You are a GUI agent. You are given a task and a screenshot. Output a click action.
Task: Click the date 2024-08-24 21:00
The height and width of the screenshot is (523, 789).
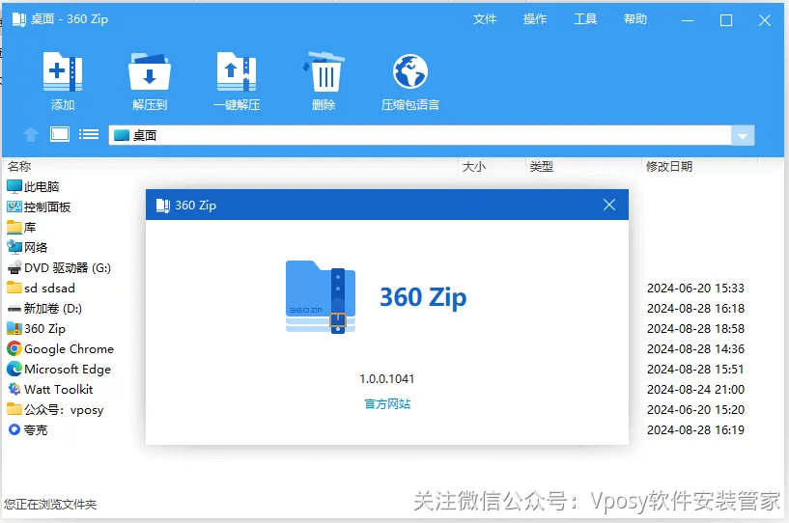pos(695,389)
